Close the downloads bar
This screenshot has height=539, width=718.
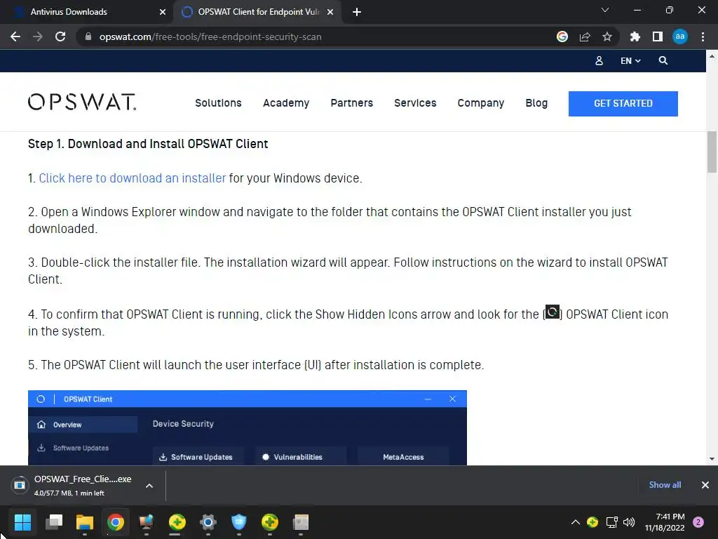coord(705,485)
